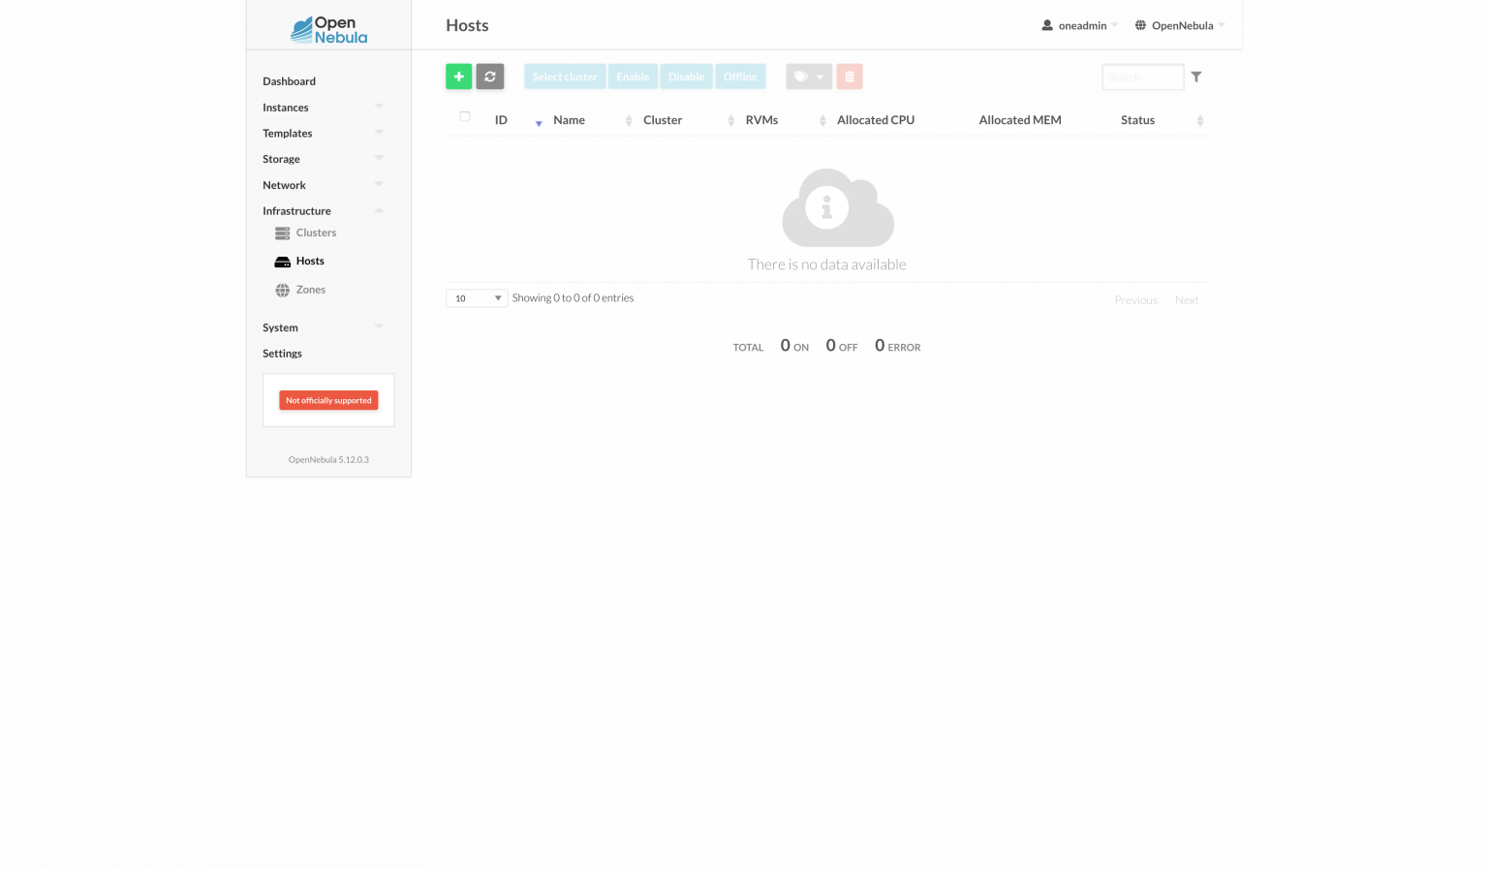Open the search filter icon
This screenshot has height=869, width=1488.
pyautogui.click(x=1196, y=77)
